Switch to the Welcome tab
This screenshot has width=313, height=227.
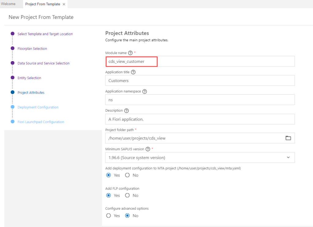click(8, 4)
